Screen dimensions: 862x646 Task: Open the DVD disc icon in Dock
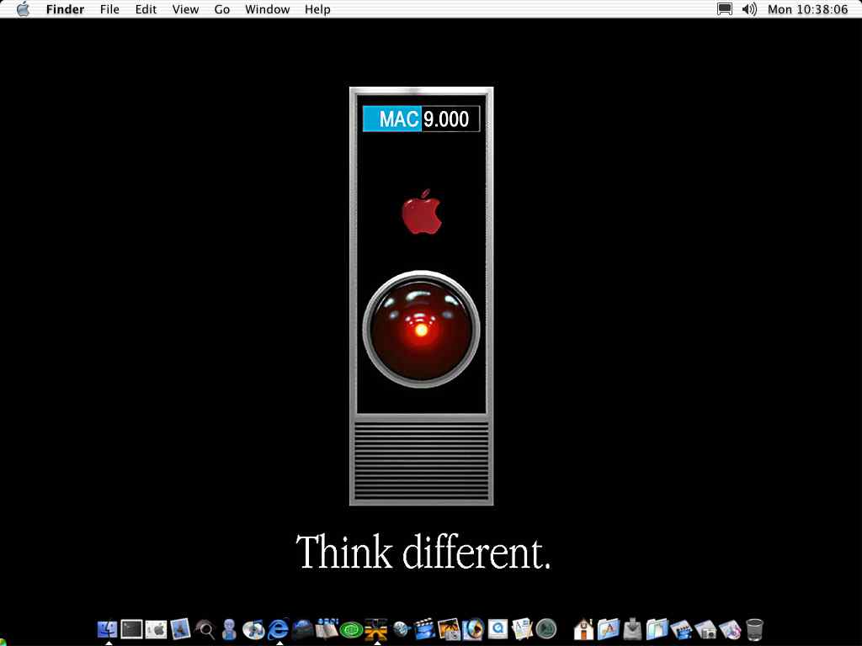[x=473, y=629]
